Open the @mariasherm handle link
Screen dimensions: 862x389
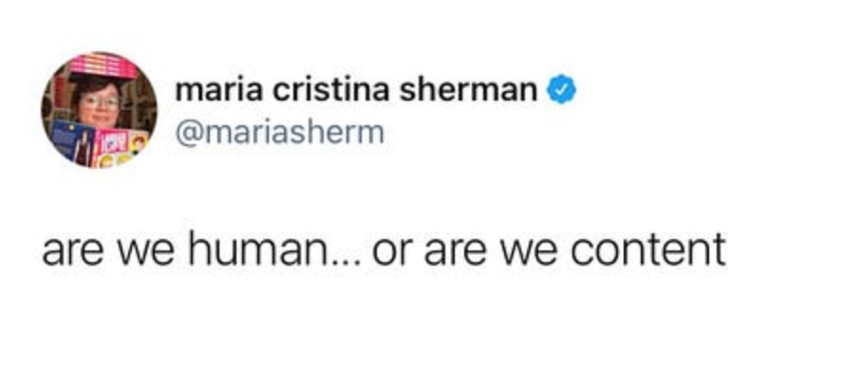pyautogui.click(x=279, y=133)
